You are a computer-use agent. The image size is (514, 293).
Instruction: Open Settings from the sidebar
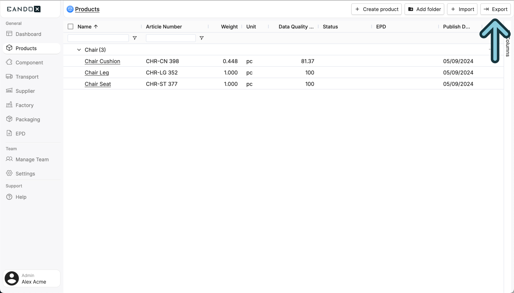25,174
